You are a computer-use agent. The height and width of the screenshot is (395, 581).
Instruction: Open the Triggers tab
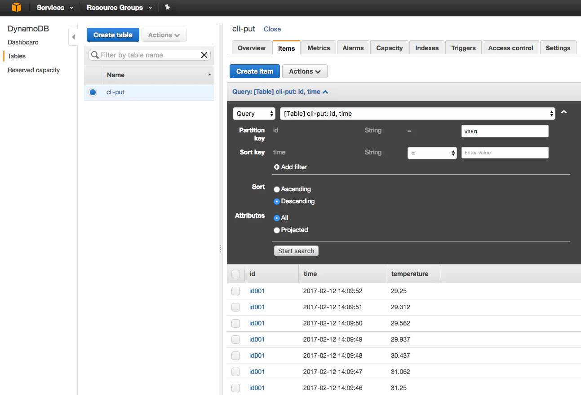[x=463, y=48]
